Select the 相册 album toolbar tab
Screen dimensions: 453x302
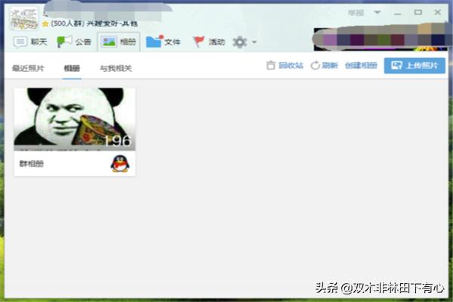click(x=119, y=42)
